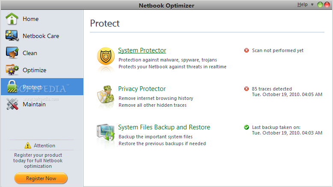Click the Register Now button

(x=41, y=178)
